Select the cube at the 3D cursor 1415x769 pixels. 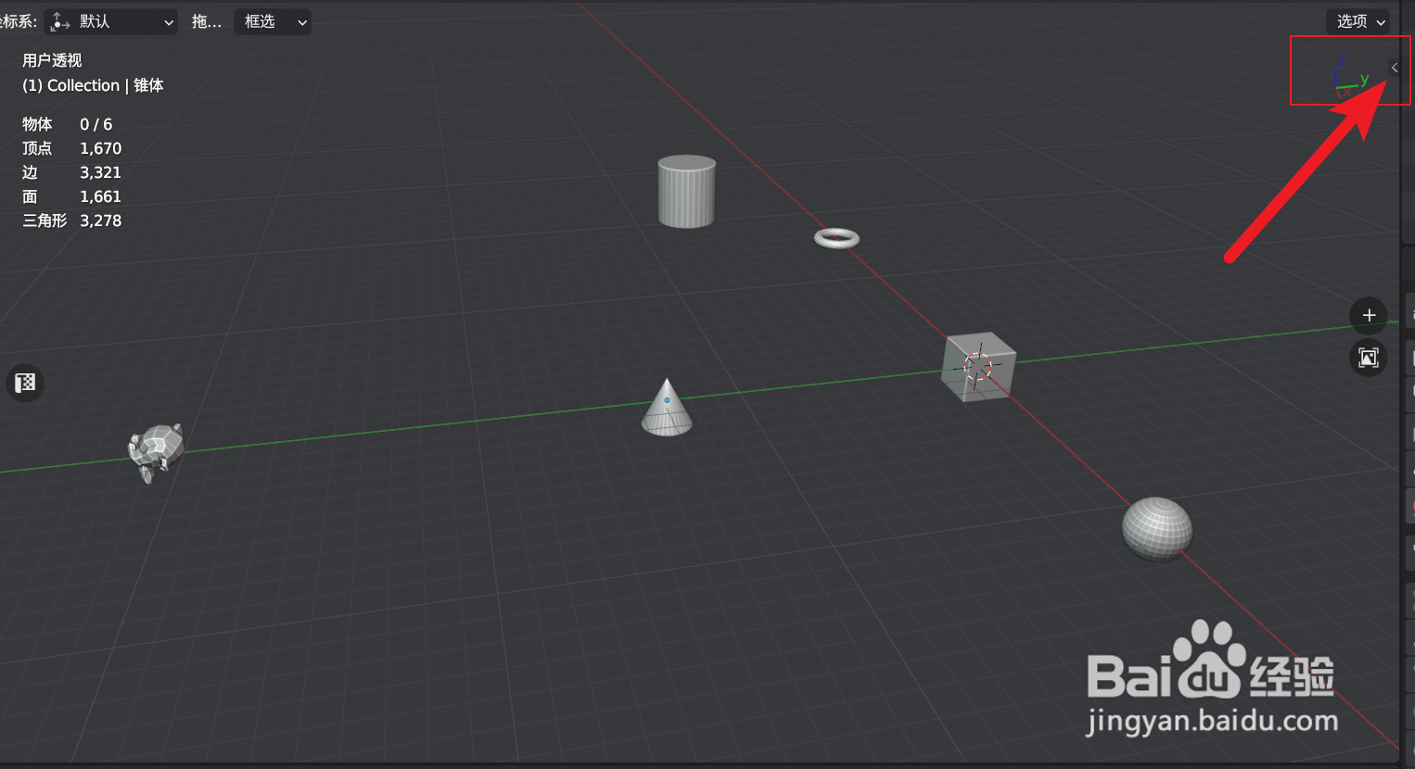[978, 367]
